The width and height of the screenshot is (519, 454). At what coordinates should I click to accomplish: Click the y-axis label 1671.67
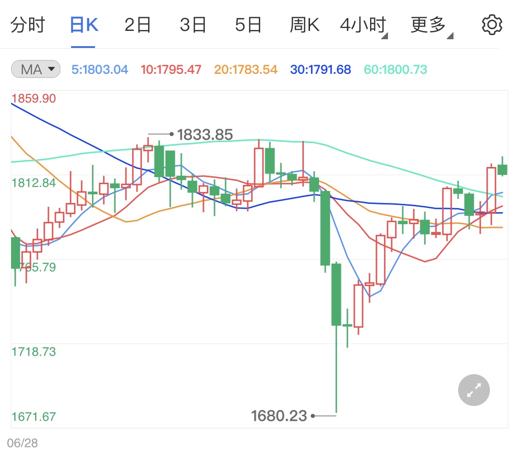34,417
